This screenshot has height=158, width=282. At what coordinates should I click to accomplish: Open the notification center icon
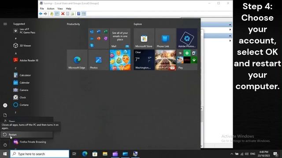[x=275, y=154]
